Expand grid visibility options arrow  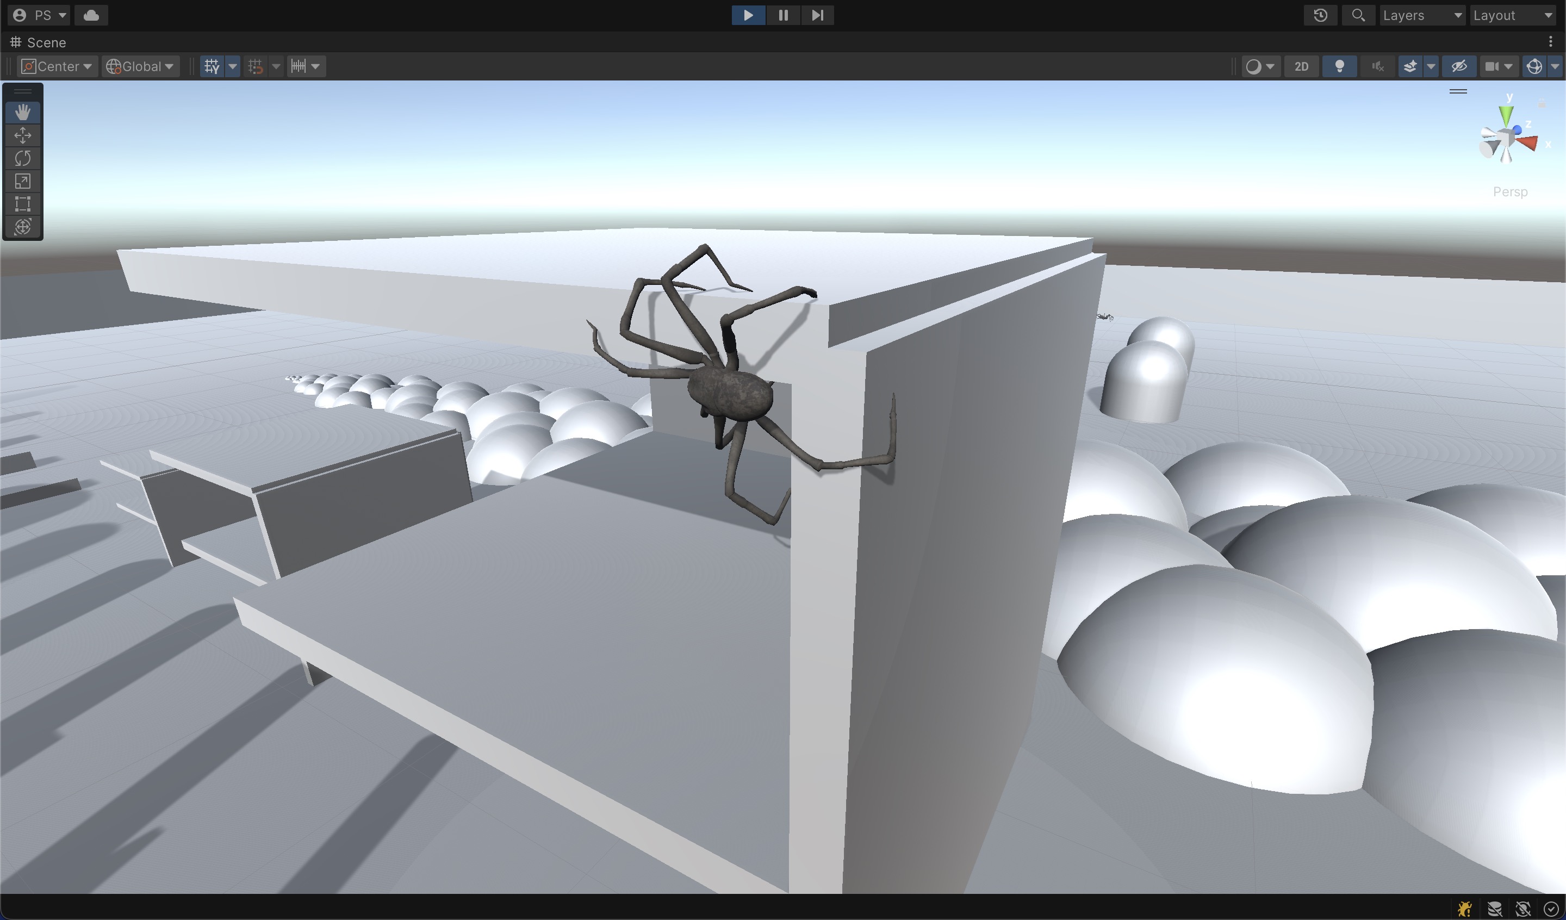(x=232, y=66)
